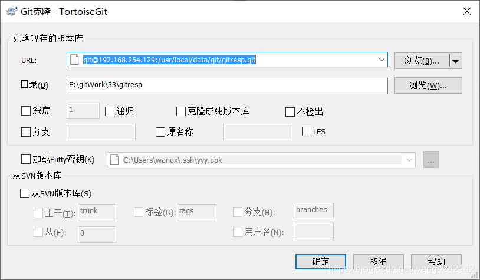This screenshot has width=480, height=280.
Task: Click the directory field E:\gitWork\33\gitresp
Action: coord(227,86)
